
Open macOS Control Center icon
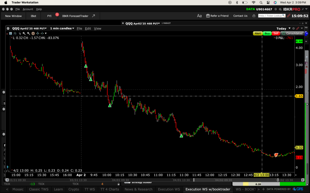click(268, 2)
